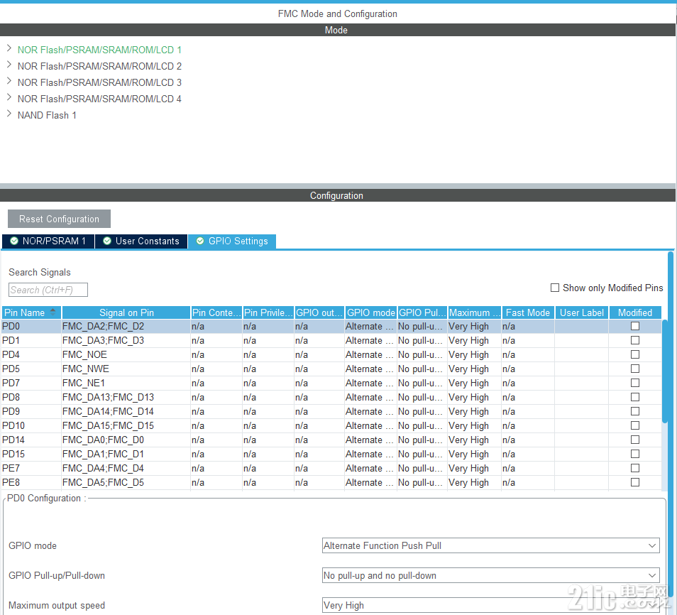Expand NOR Flash/PSRAM/SRAM/ROM/LCD 1 tree arrow
The image size is (677, 615).
point(9,48)
